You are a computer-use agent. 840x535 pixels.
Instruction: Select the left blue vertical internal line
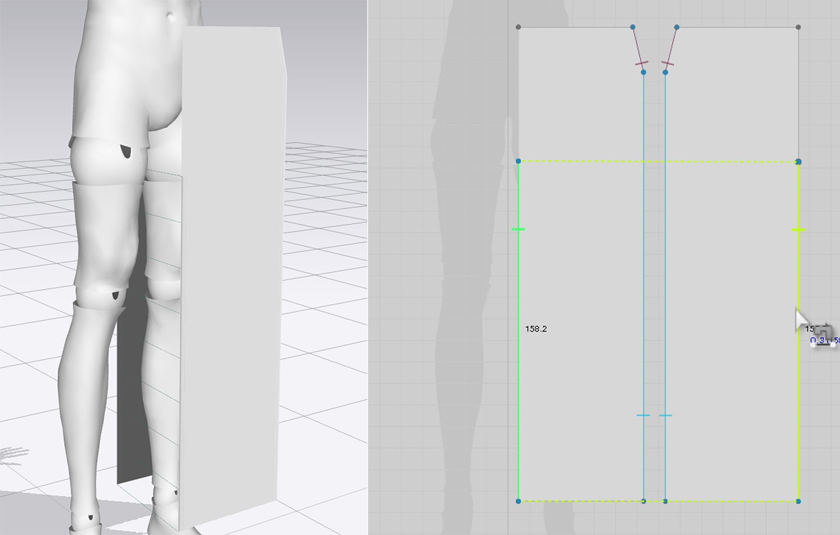(x=643, y=252)
